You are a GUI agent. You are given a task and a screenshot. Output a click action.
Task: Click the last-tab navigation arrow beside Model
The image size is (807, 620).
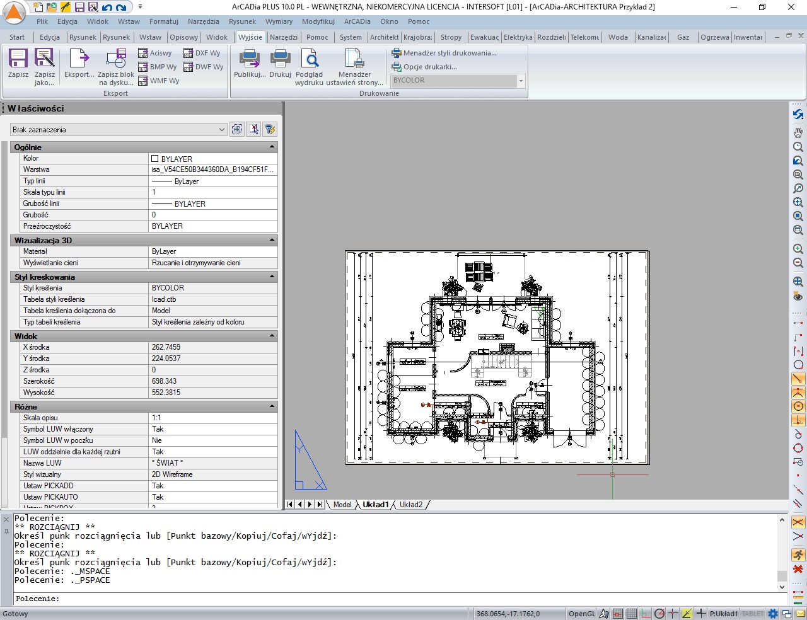[x=320, y=505]
